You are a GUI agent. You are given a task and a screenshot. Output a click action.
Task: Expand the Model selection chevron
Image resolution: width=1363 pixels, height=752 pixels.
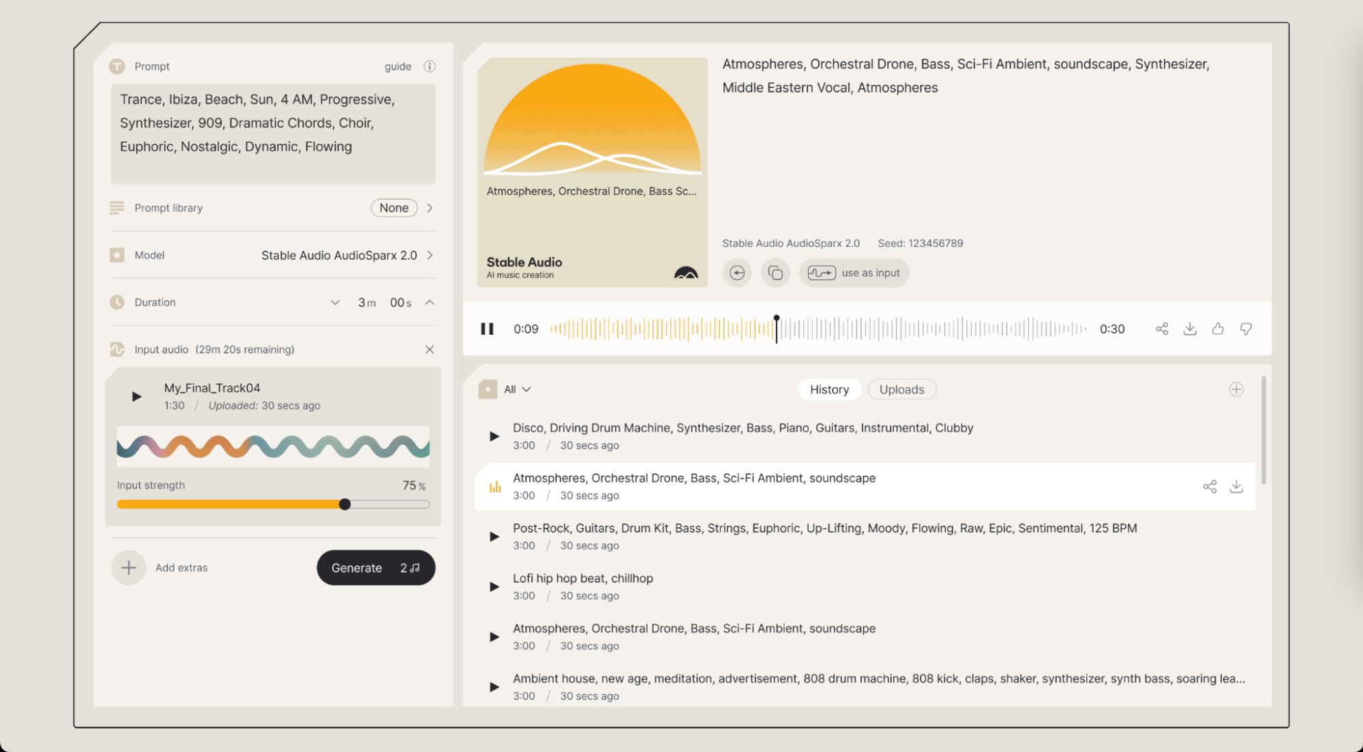[x=430, y=255]
